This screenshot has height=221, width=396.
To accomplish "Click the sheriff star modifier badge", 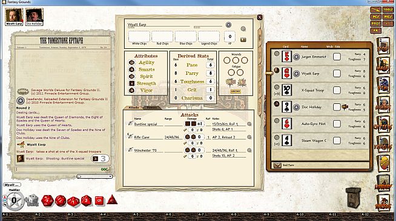I will tap(14, 200).
